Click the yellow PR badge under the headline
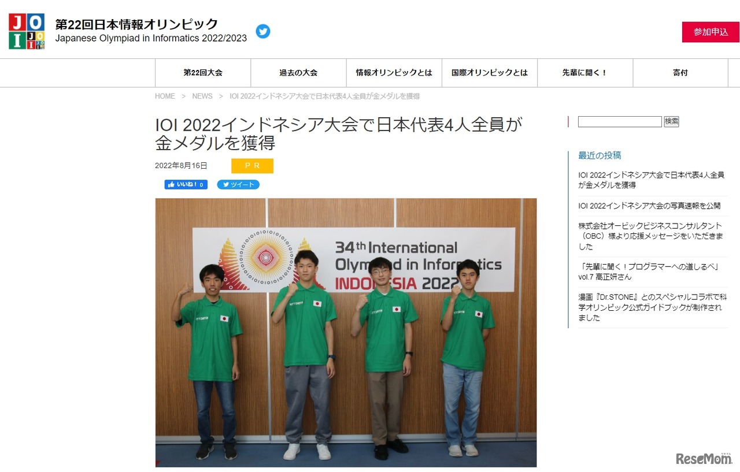 pos(252,165)
